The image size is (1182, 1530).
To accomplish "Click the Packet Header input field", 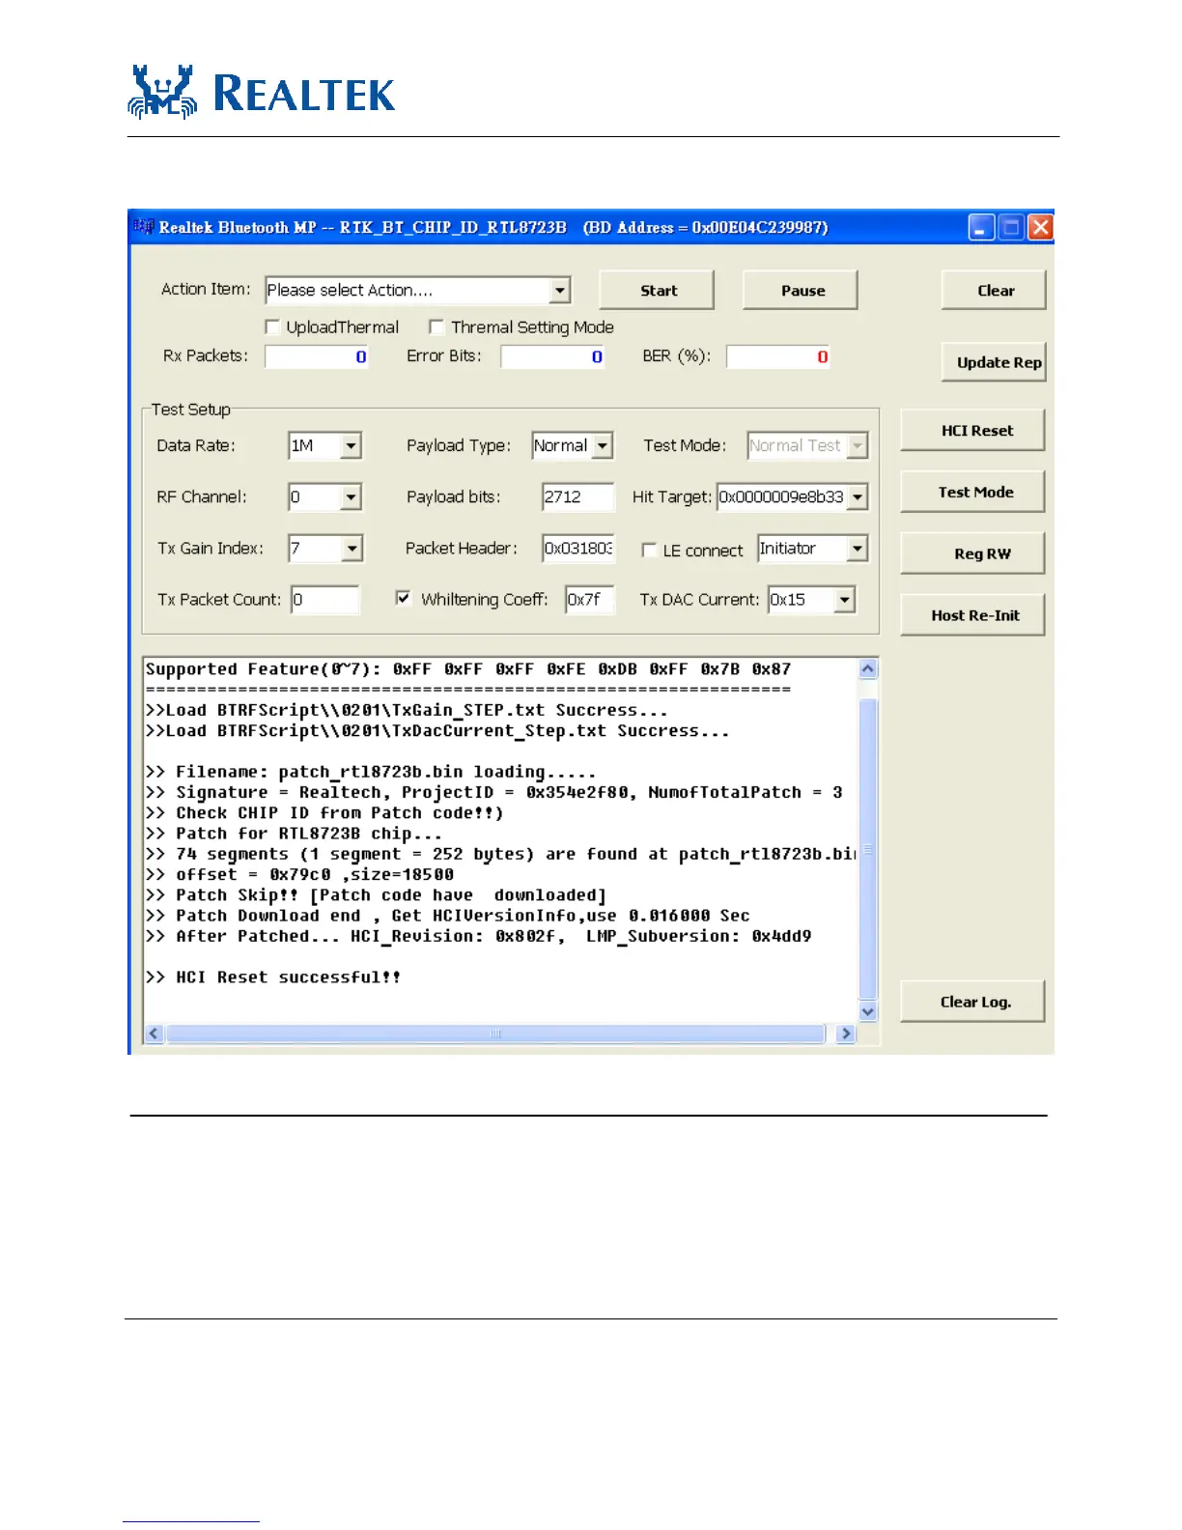I will [577, 548].
